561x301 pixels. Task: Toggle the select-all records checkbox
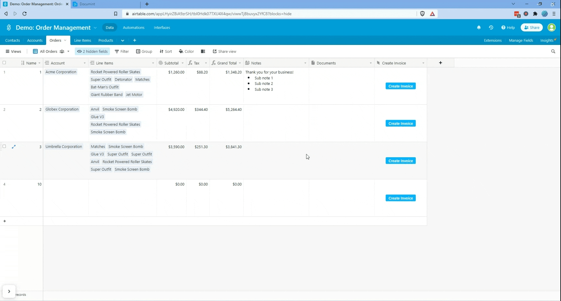click(4, 63)
